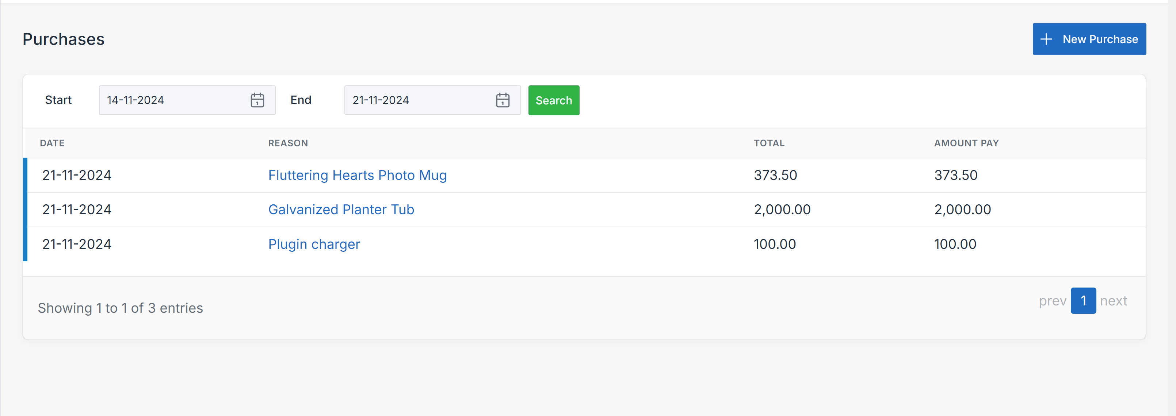Open the Plugin charger purchase
The width and height of the screenshot is (1176, 416).
coord(314,244)
